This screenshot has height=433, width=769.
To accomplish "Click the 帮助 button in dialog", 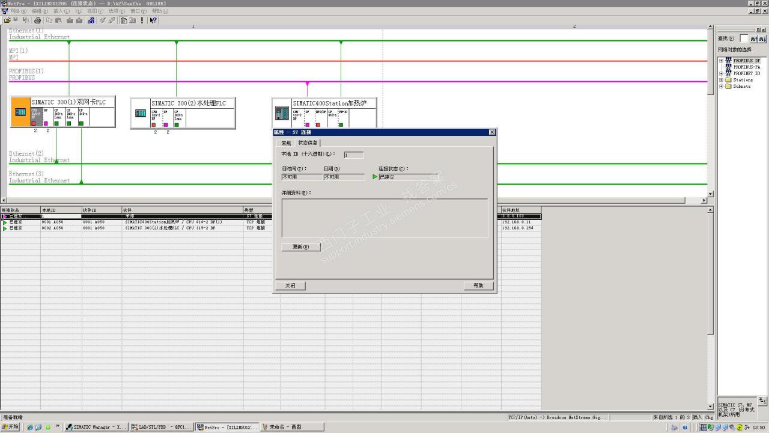I will click(478, 286).
